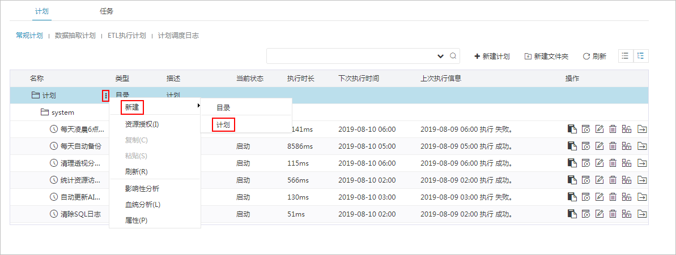
Task: Click the 上次执行信息 column header
Action: coord(441,78)
